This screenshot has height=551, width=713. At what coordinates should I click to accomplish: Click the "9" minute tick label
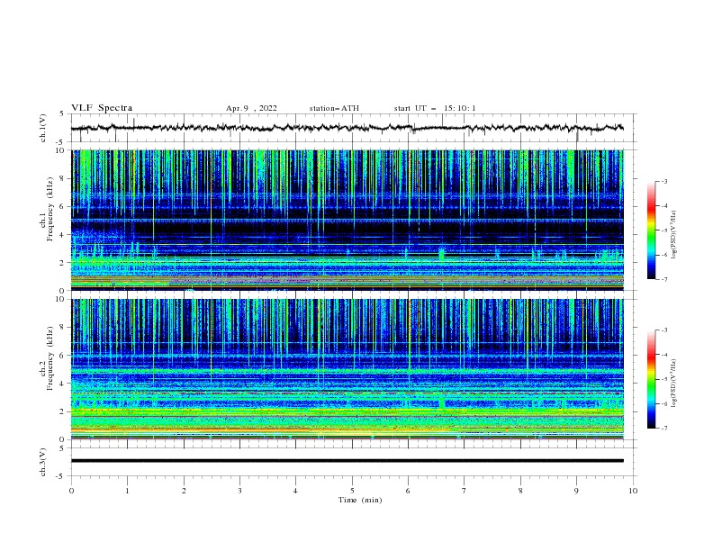pos(576,491)
